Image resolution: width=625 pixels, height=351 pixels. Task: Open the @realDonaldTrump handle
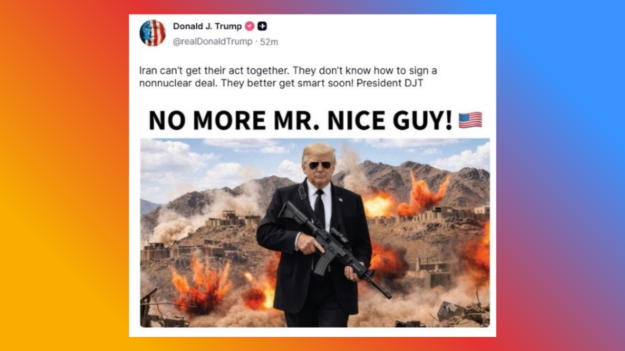(212, 42)
